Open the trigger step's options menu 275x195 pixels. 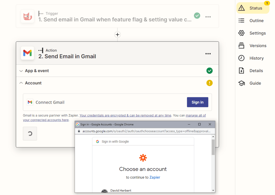(208, 17)
